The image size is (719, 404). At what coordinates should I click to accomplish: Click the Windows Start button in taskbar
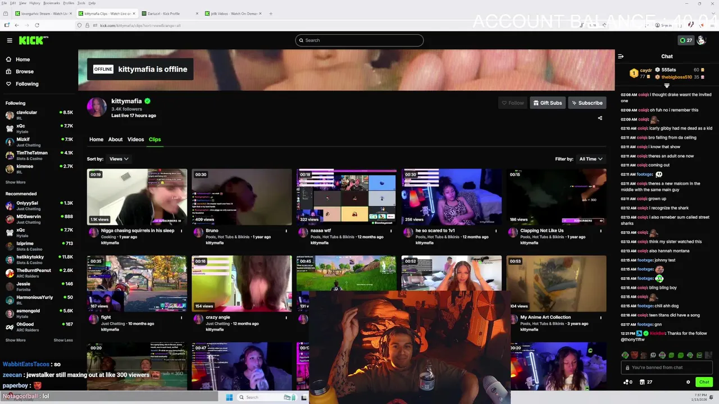coord(229,397)
